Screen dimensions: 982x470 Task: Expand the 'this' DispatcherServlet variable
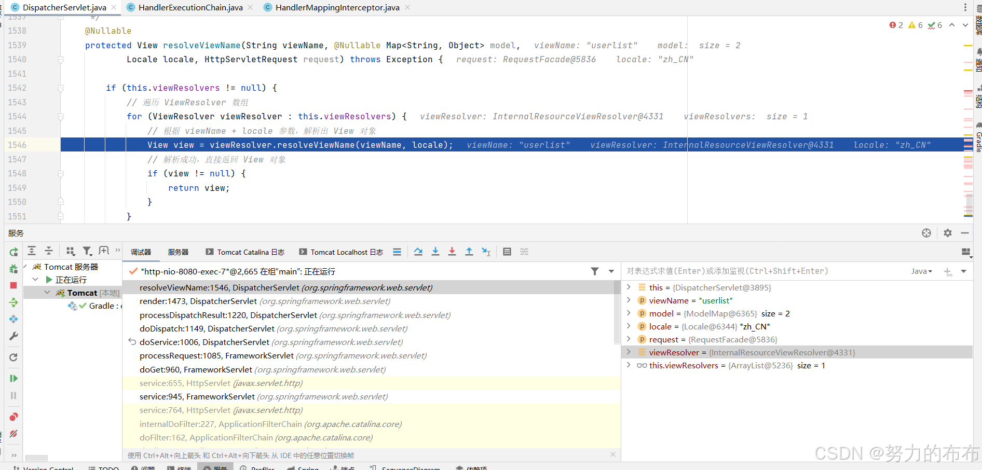click(x=629, y=287)
